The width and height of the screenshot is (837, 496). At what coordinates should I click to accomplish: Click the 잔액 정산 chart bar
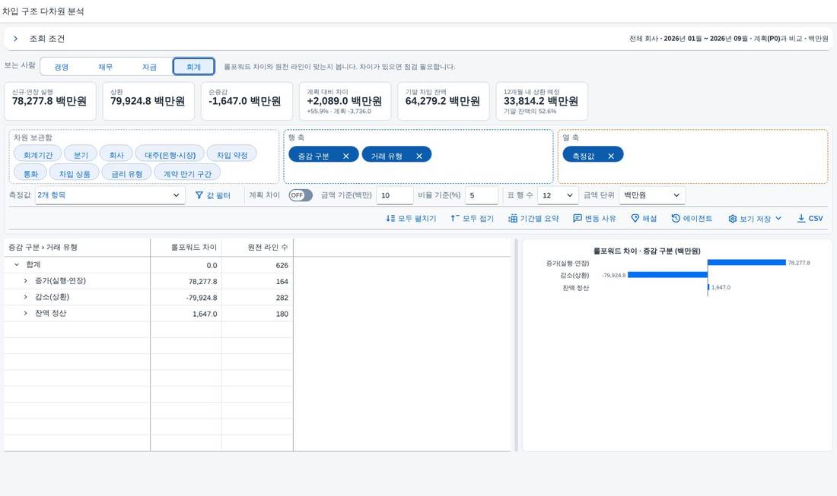708,287
